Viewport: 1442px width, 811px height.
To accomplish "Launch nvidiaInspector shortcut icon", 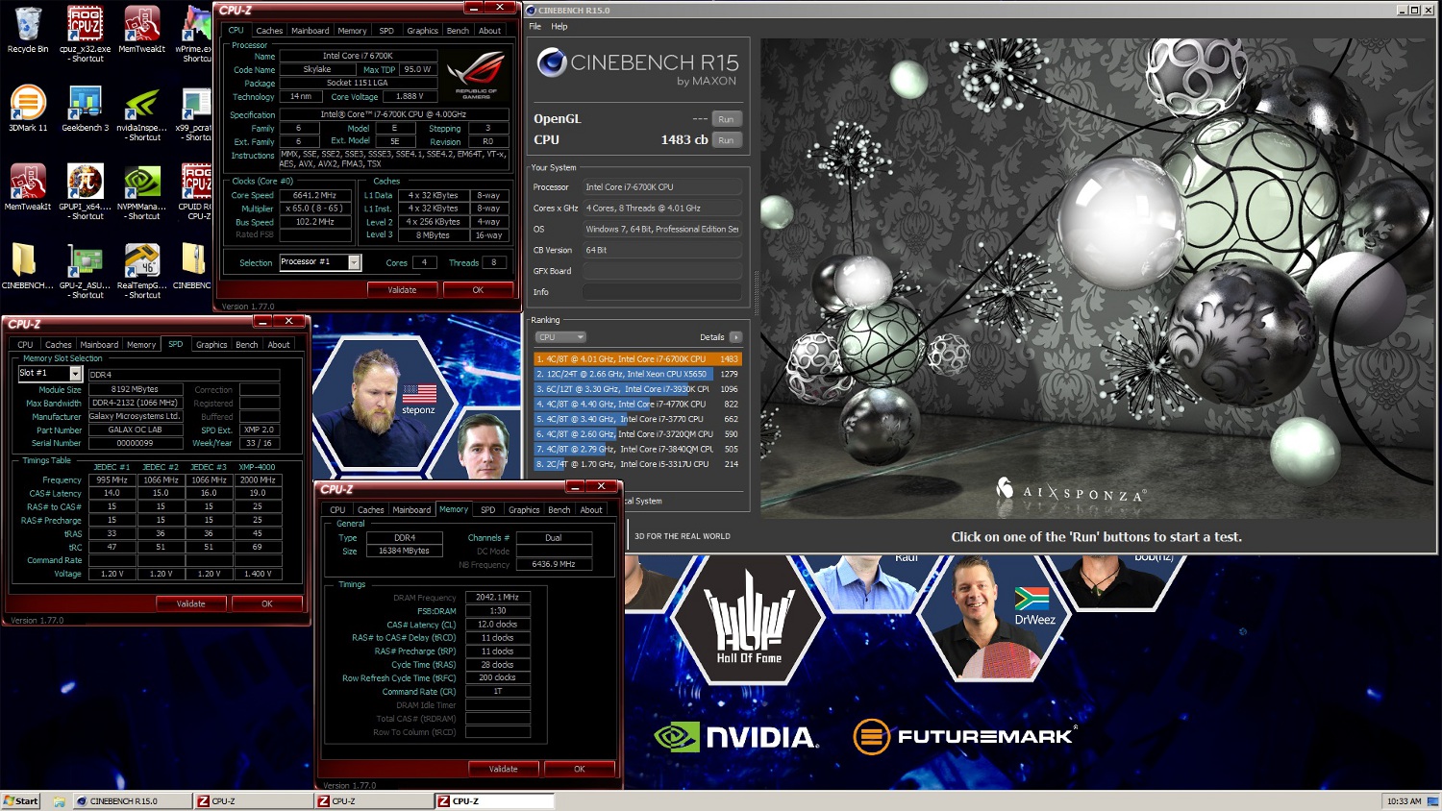I will click(x=141, y=103).
